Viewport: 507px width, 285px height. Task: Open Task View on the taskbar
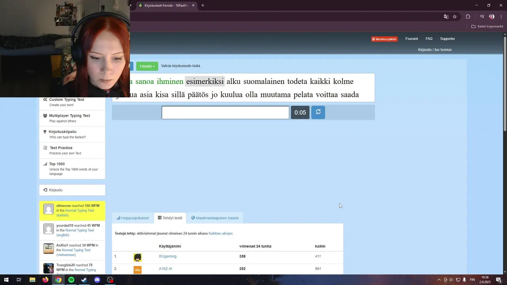[19, 280]
